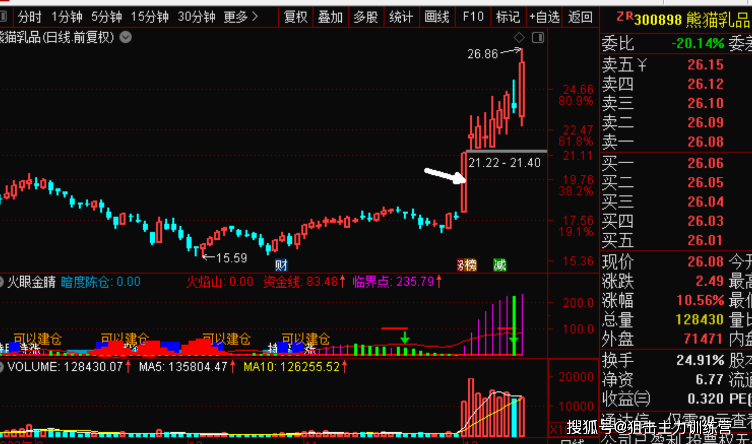Open the 多股 multi-stock view

[366, 17]
